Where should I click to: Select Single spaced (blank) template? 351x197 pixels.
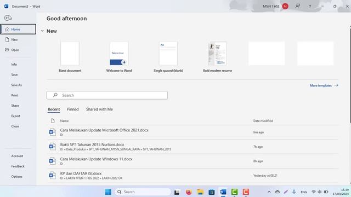pyautogui.click(x=168, y=57)
